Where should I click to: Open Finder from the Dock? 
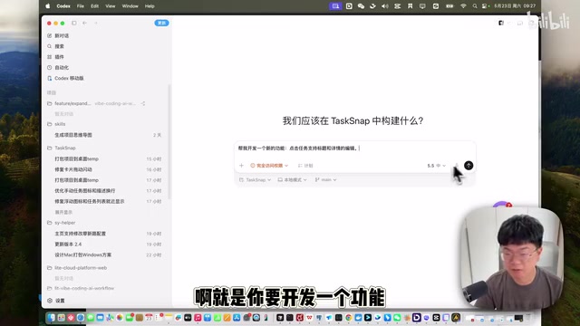[x=51, y=318]
